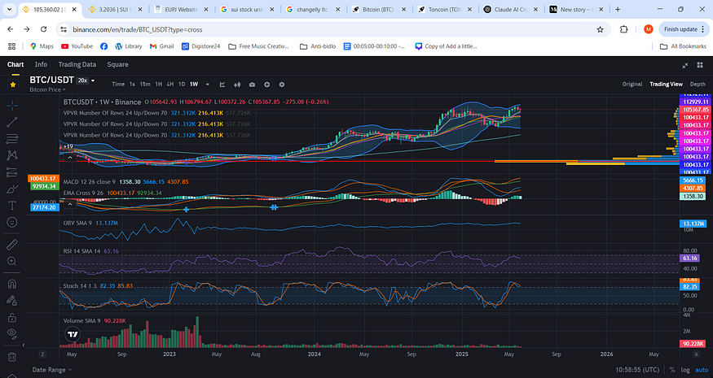
Task: Select the ruler measure tool
Action: [12, 245]
